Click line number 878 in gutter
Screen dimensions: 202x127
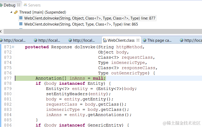[8, 83]
